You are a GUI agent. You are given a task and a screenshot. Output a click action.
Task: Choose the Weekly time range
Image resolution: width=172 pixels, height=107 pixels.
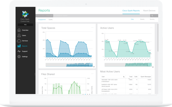tap(142, 19)
